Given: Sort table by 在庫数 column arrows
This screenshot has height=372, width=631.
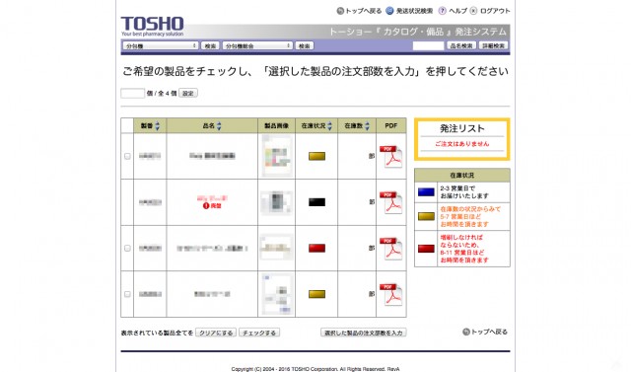Looking at the screenshot, I should click(367, 126).
